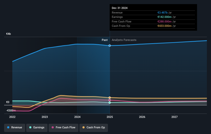This screenshot has width=211, height=134.
Task: Click the €4b y-axis label
Action: [x=8, y=34]
